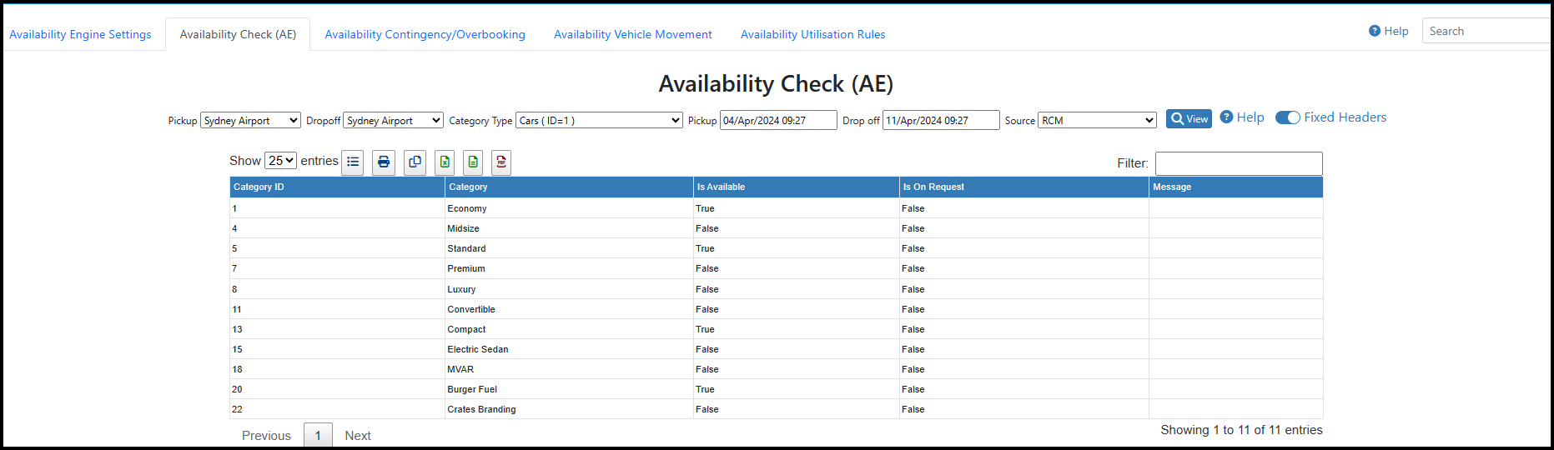Print the table with the printer icon
The image size is (1554, 450).
[384, 162]
